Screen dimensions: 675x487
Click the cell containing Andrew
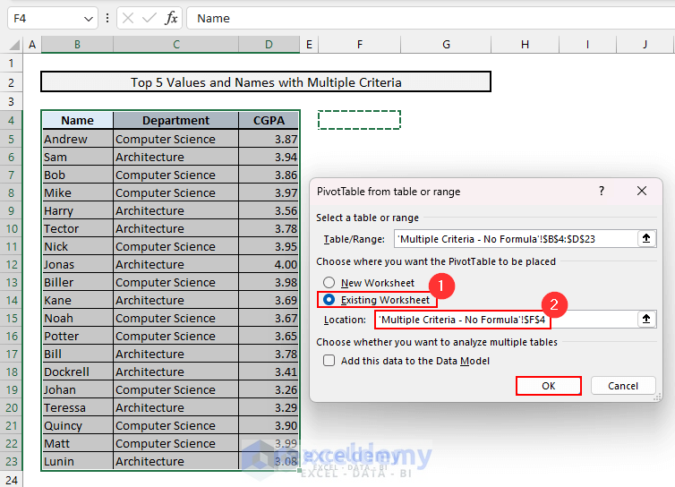(x=78, y=139)
